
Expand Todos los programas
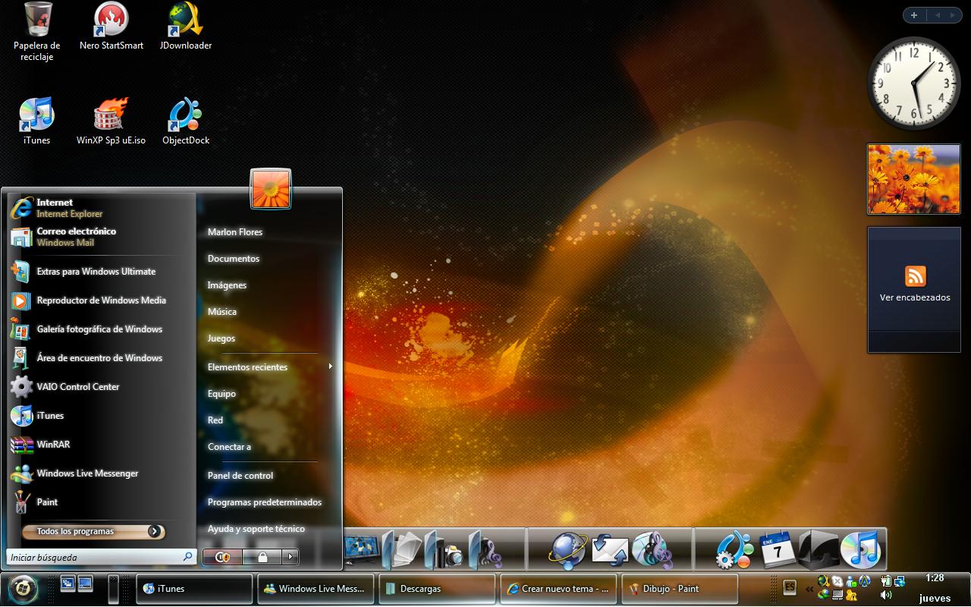[93, 532]
